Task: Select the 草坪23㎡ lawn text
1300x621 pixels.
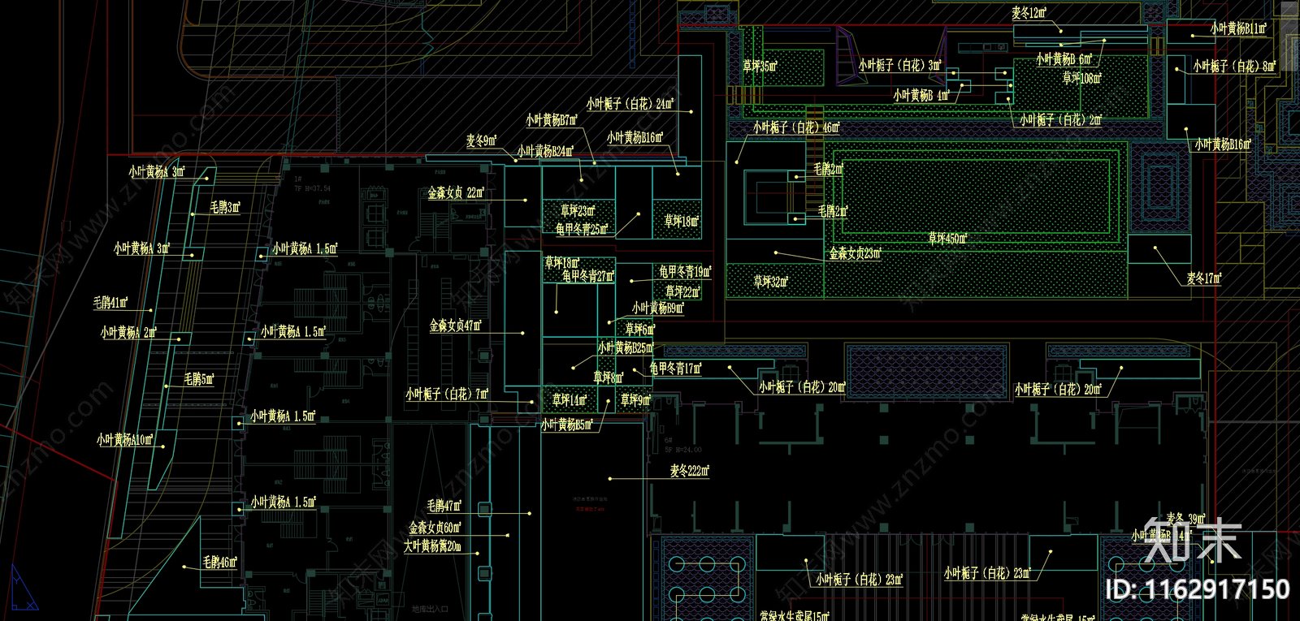Action: pyautogui.click(x=578, y=211)
